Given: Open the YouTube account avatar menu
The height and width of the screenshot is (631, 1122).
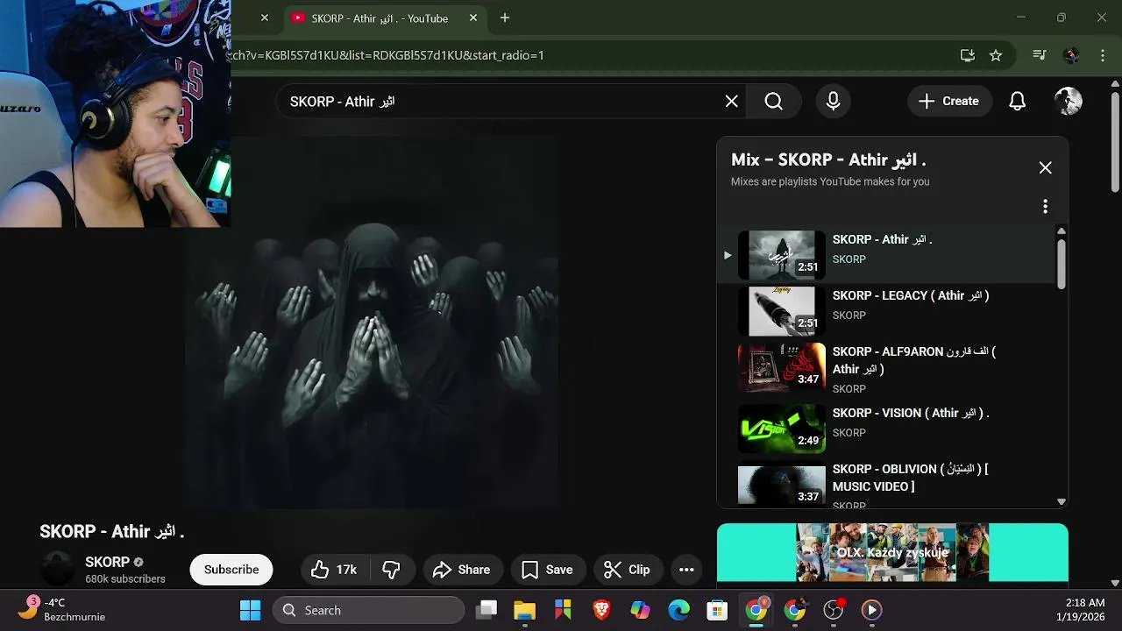Looking at the screenshot, I should pos(1068,102).
